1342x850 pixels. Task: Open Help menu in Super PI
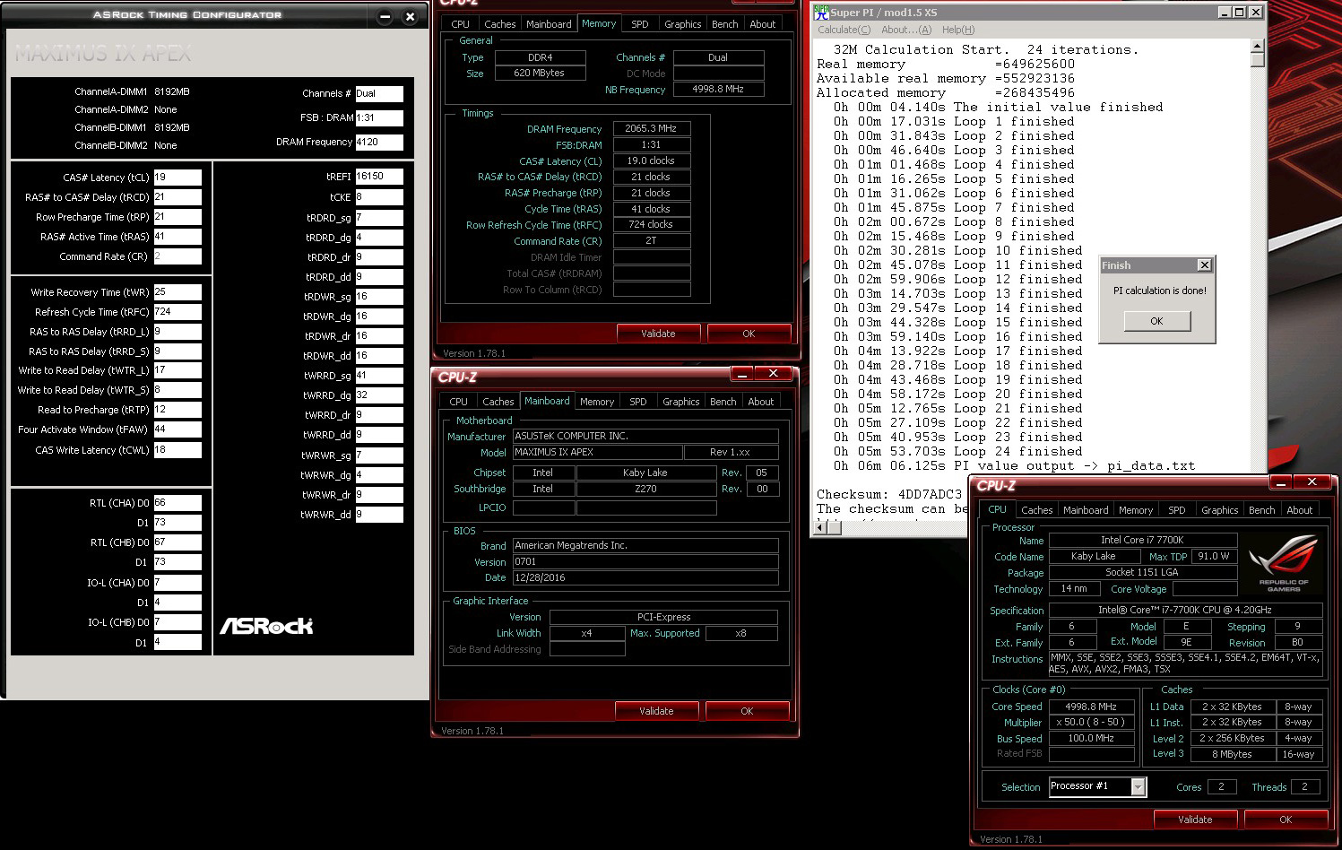tap(958, 30)
